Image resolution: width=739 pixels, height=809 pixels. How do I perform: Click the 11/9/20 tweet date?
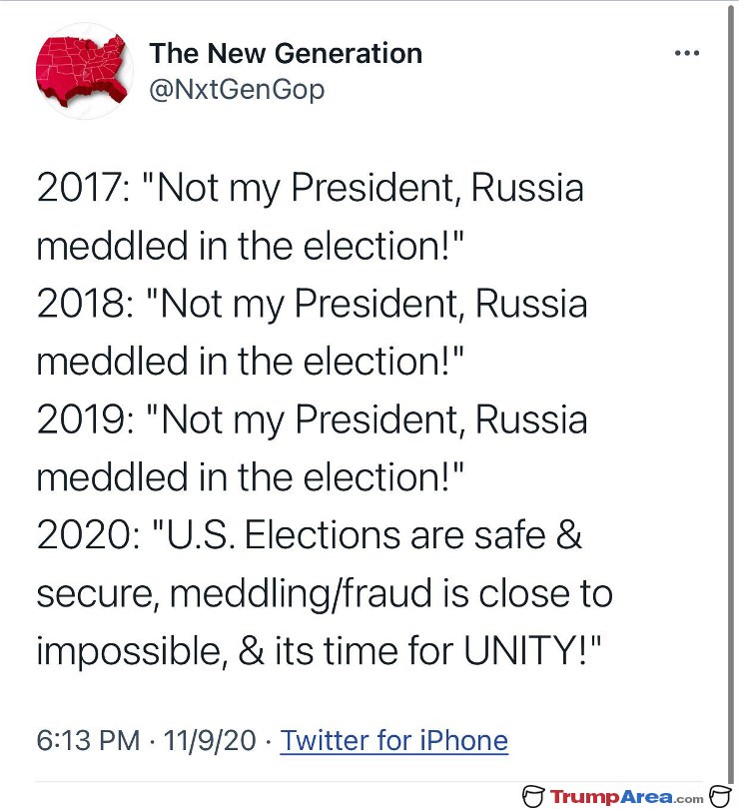210,740
